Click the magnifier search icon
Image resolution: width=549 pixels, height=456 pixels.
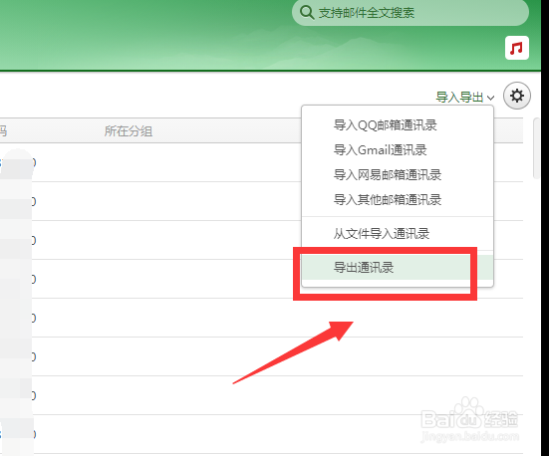pos(307,12)
